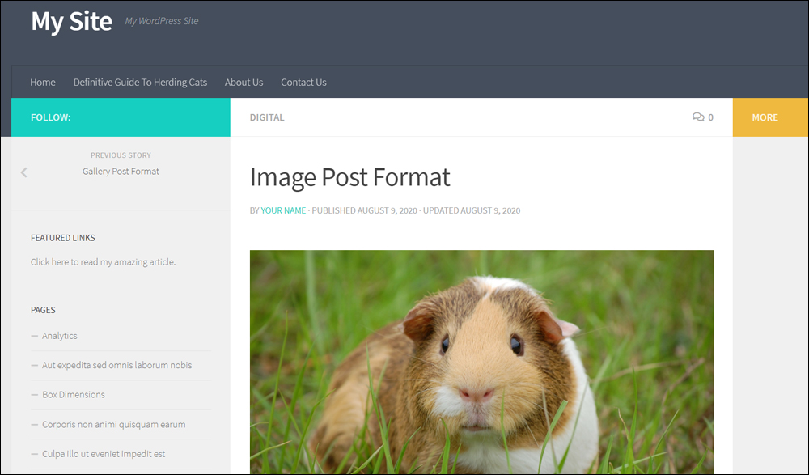Click the yellow MORE tab
The image size is (809, 475).
pos(770,117)
